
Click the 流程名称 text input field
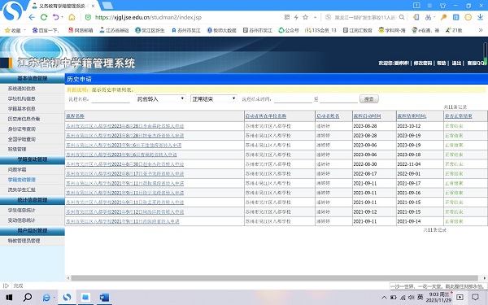click(x=111, y=99)
